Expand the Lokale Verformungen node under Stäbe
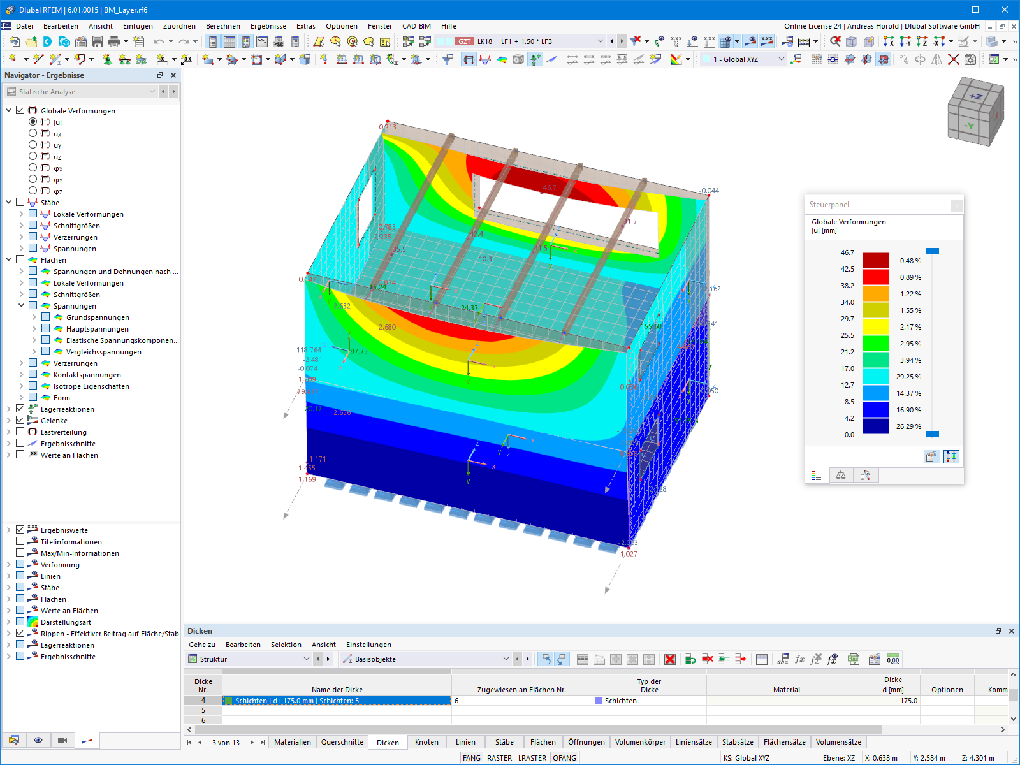Image resolution: width=1020 pixels, height=765 pixels. (21, 214)
